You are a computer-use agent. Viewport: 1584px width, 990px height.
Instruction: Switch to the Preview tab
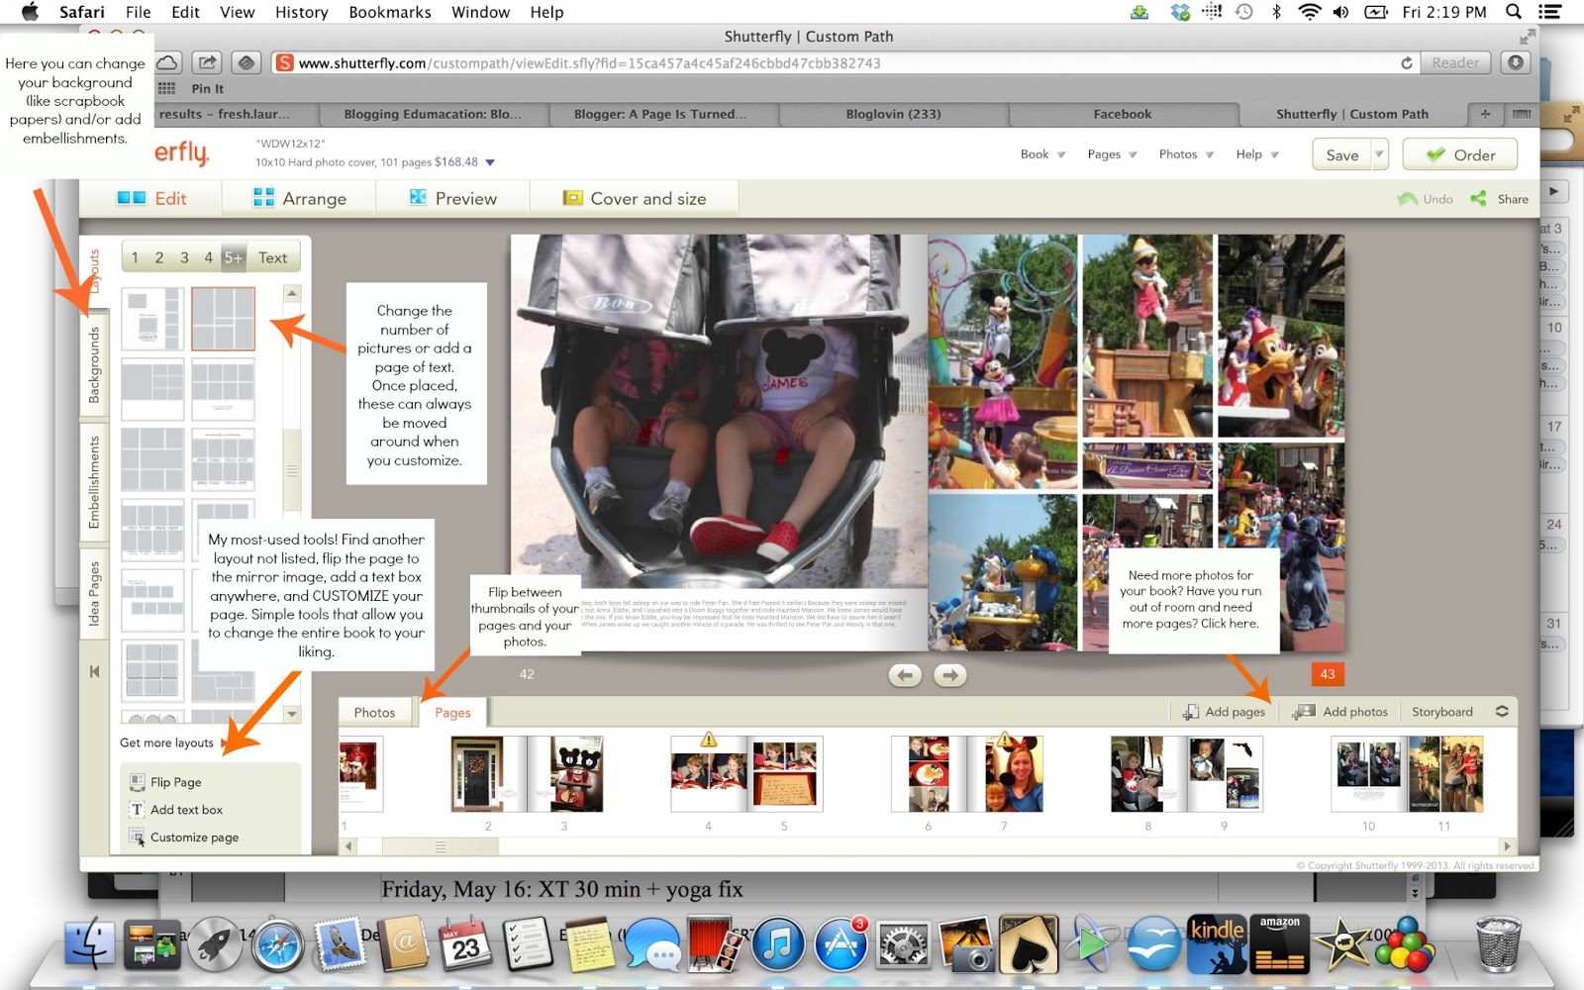[x=452, y=198]
